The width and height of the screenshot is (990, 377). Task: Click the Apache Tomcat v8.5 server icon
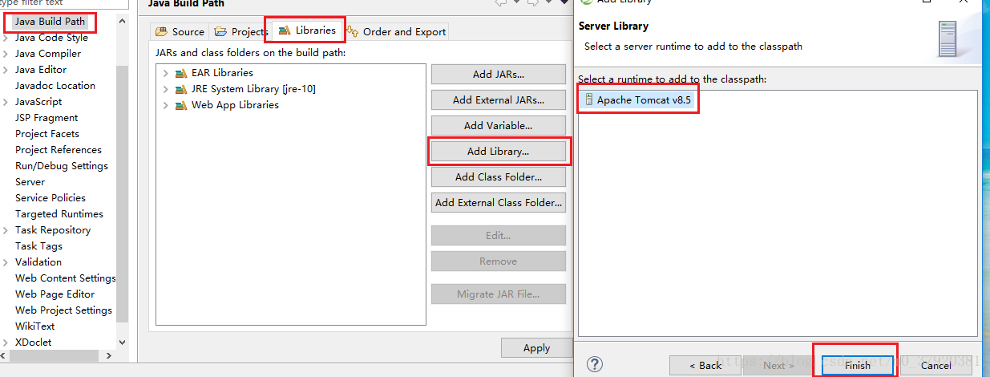pyautogui.click(x=589, y=99)
